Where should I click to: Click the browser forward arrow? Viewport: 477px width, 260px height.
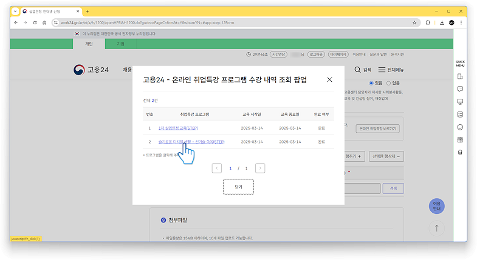pyautogui.click(x=26, y=22)
